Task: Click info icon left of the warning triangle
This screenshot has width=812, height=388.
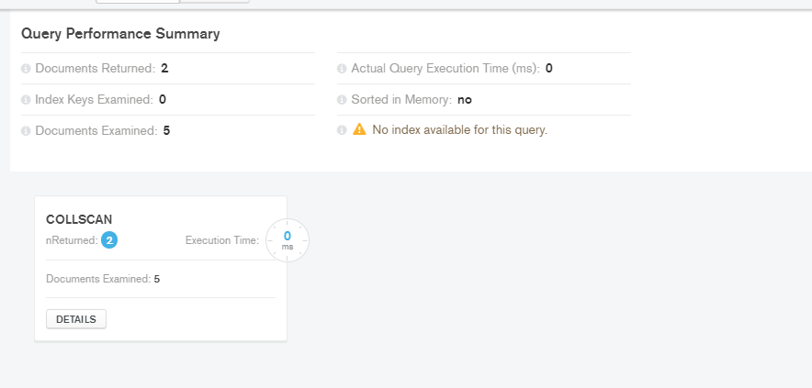Action: click(342, 130)
